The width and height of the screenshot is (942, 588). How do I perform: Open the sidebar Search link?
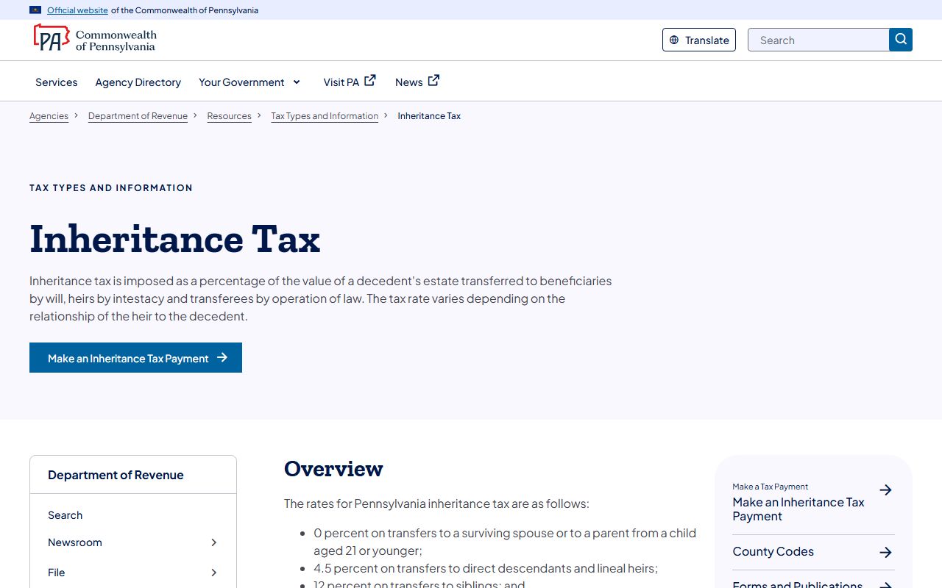65,515
